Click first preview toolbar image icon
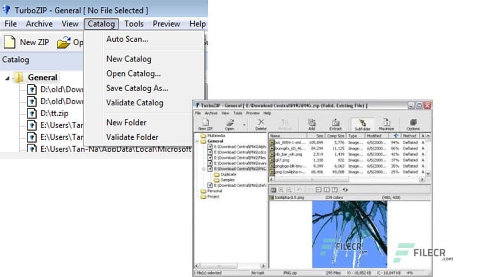Image resolution: width=479 pixels, height=277 pixels. tap(273, 190)
